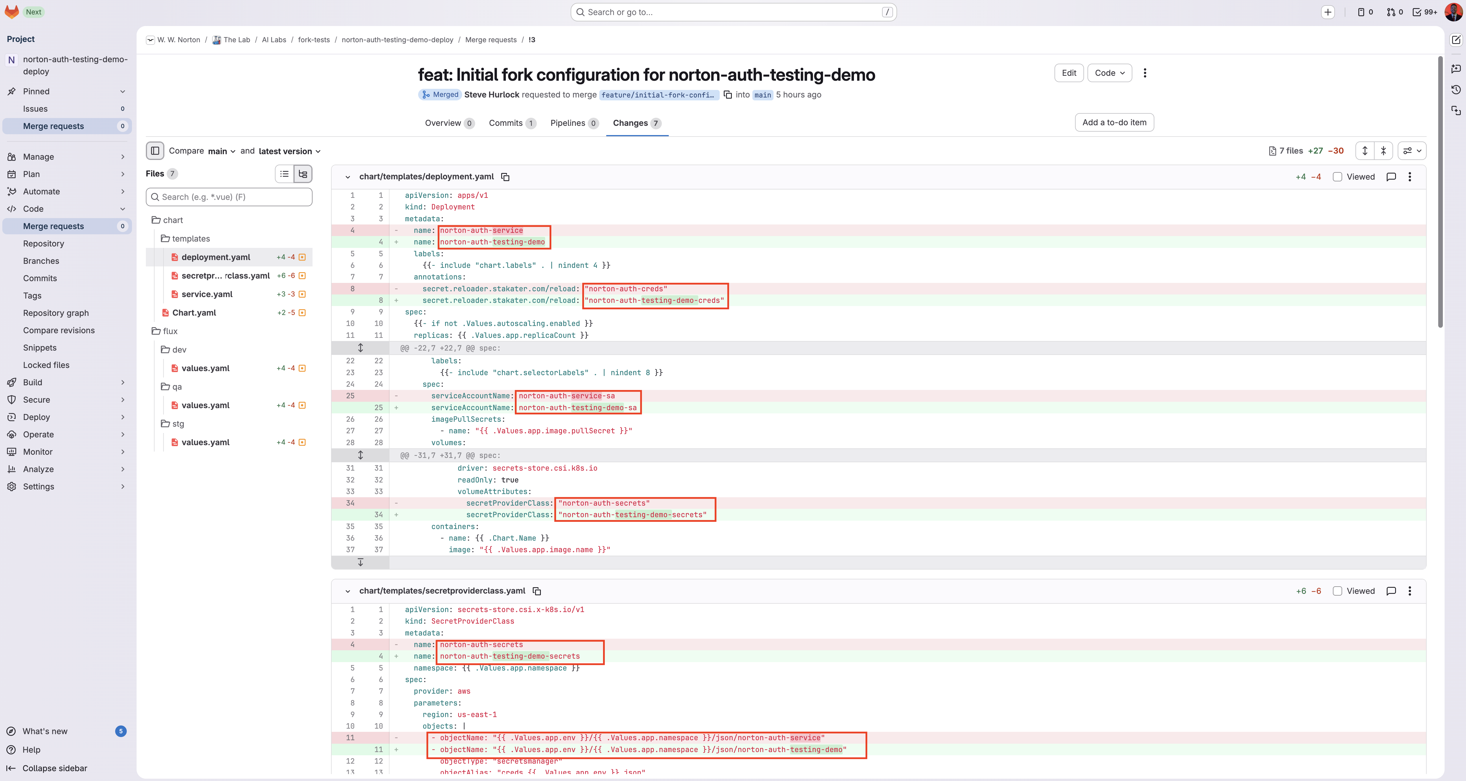
Task: Expand lines below line 37
Action: tap(360, 563)
